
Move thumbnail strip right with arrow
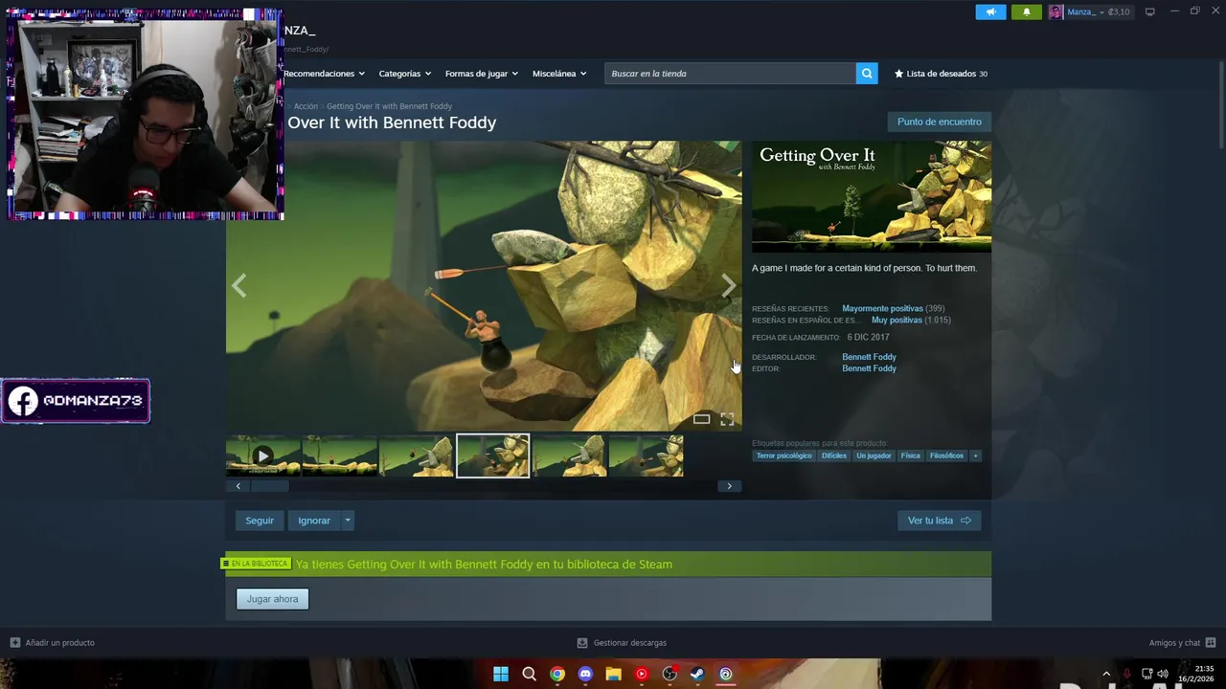[729, 486]
